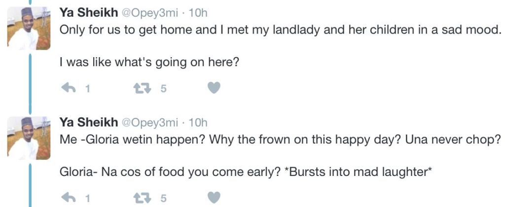
Task: Click Ya Sheikh name on Gloria tweet
Action: click(88, 122)
